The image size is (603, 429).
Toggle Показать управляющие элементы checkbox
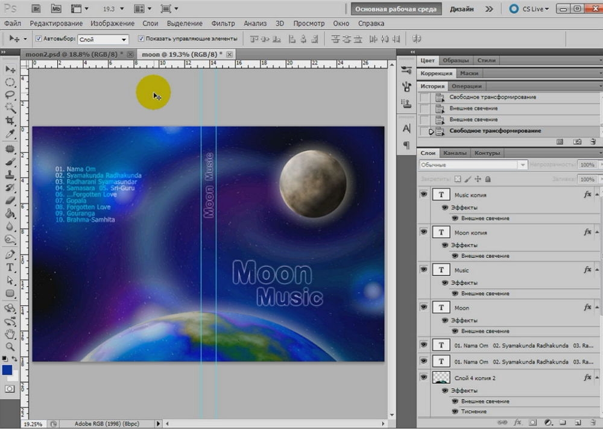pyautogui.click(x=141, y=39)
